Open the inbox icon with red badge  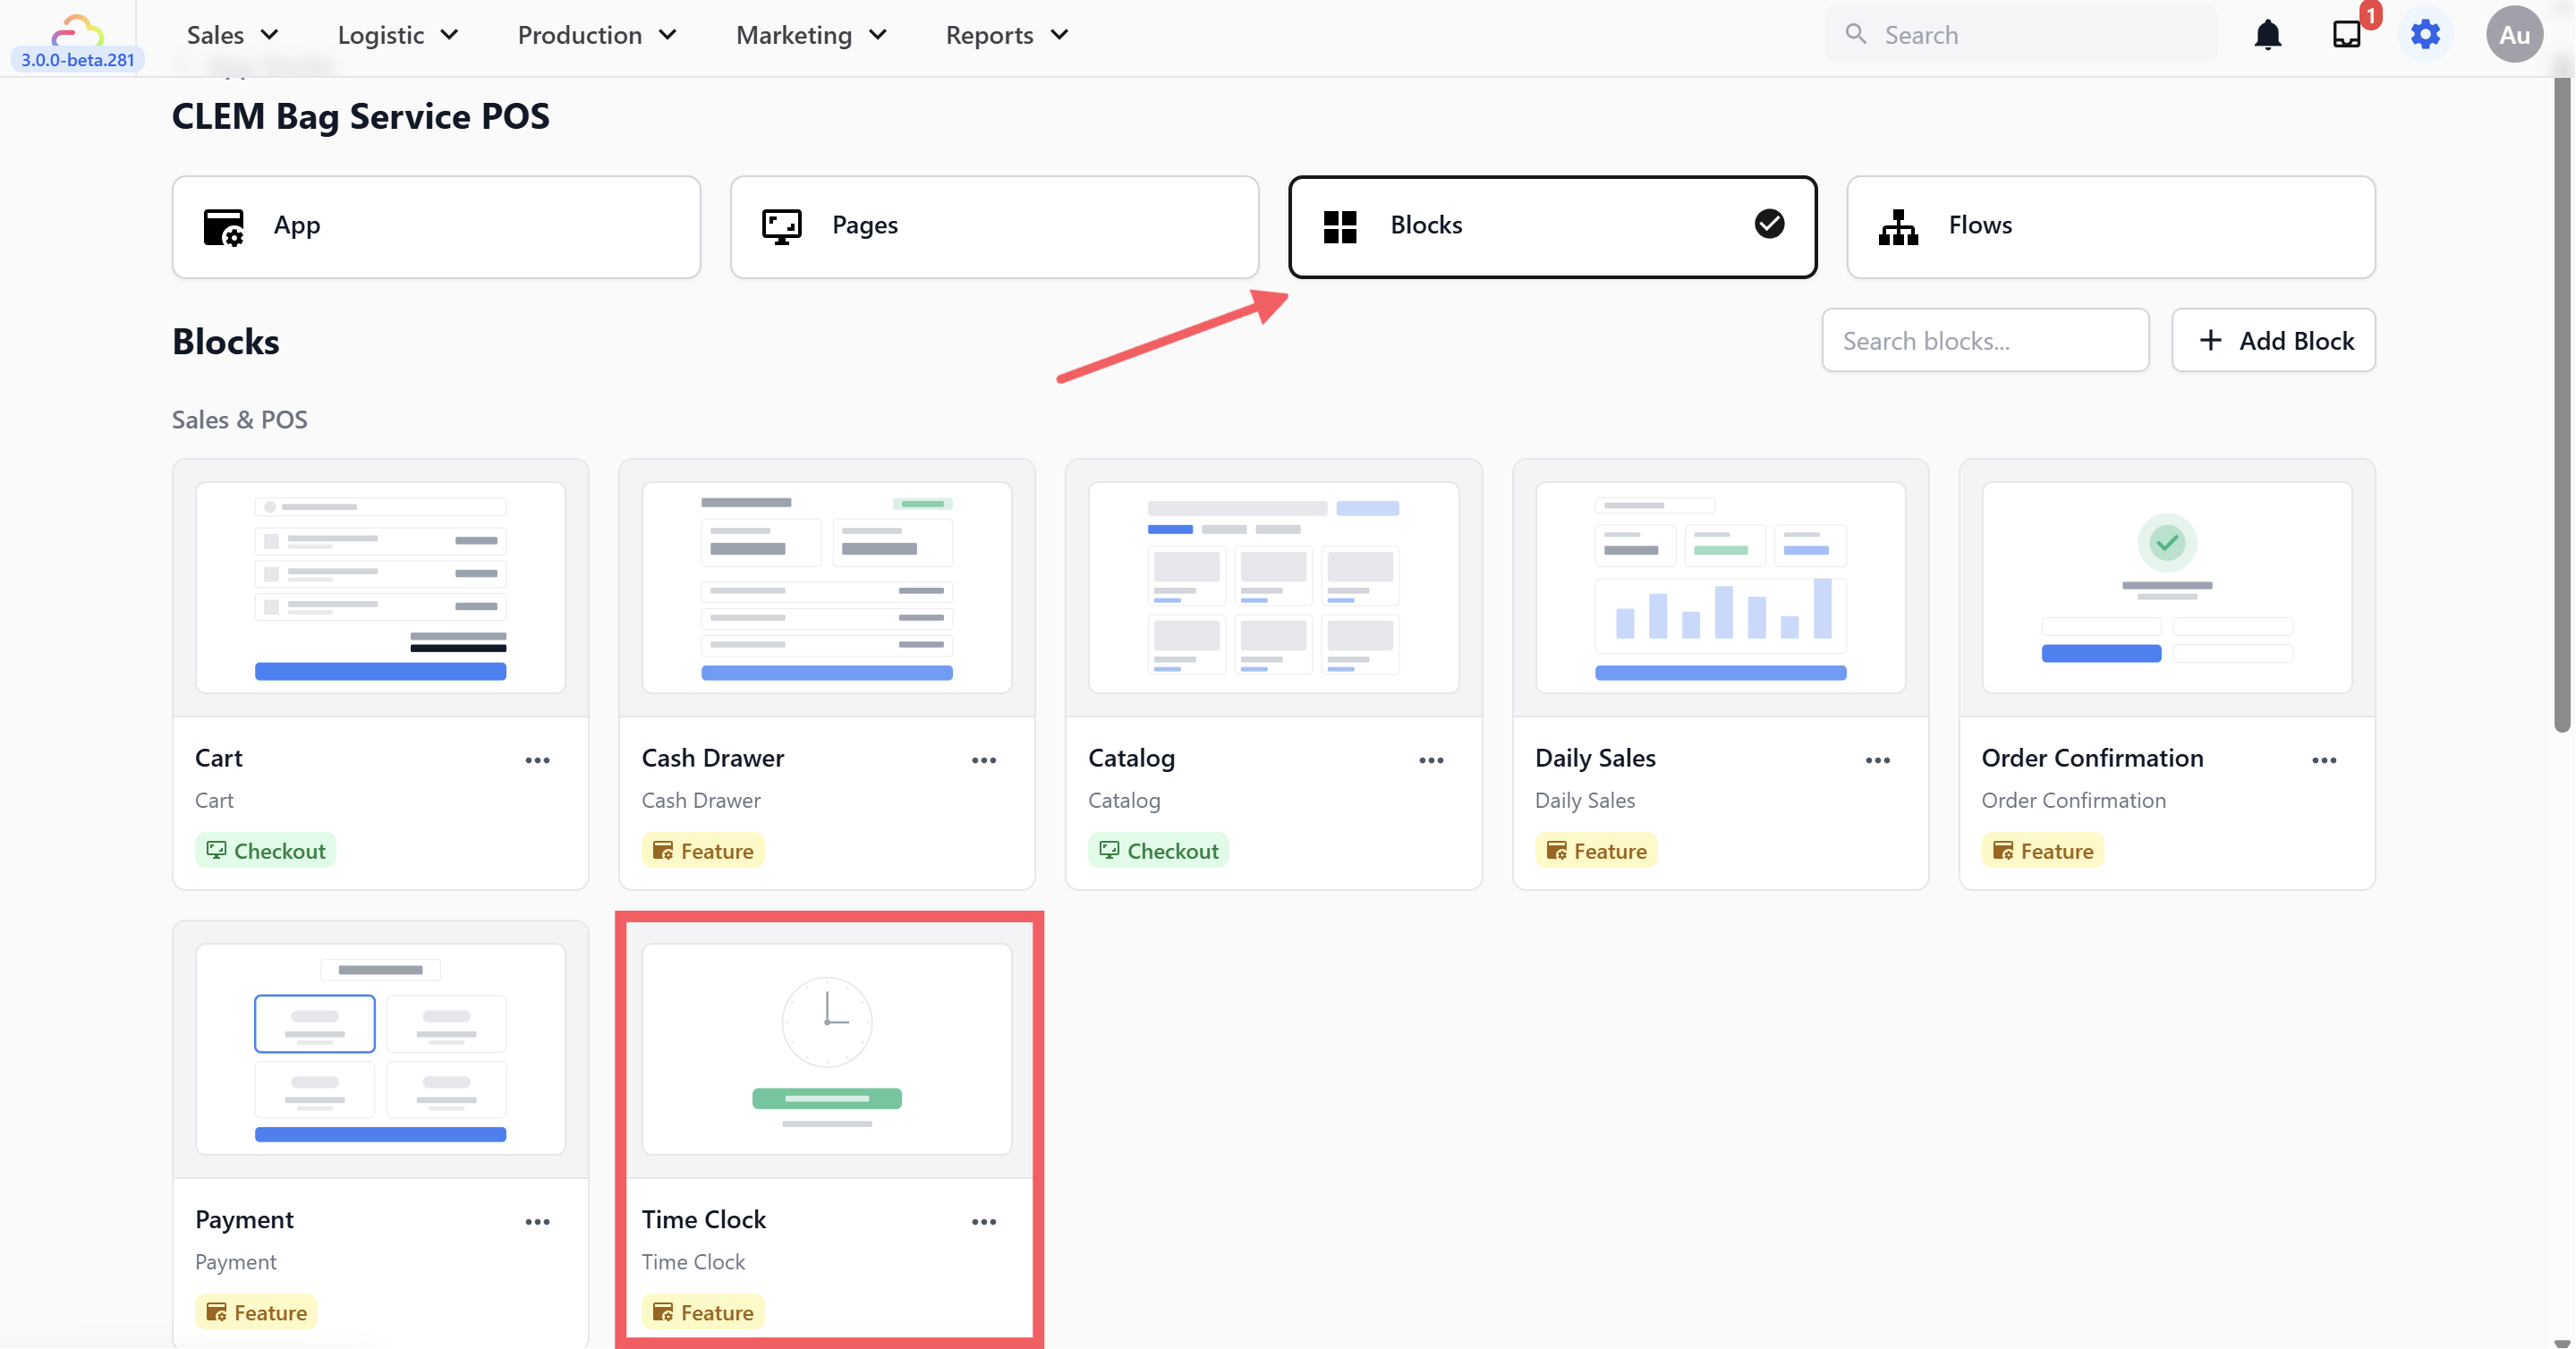(2346, 35)
